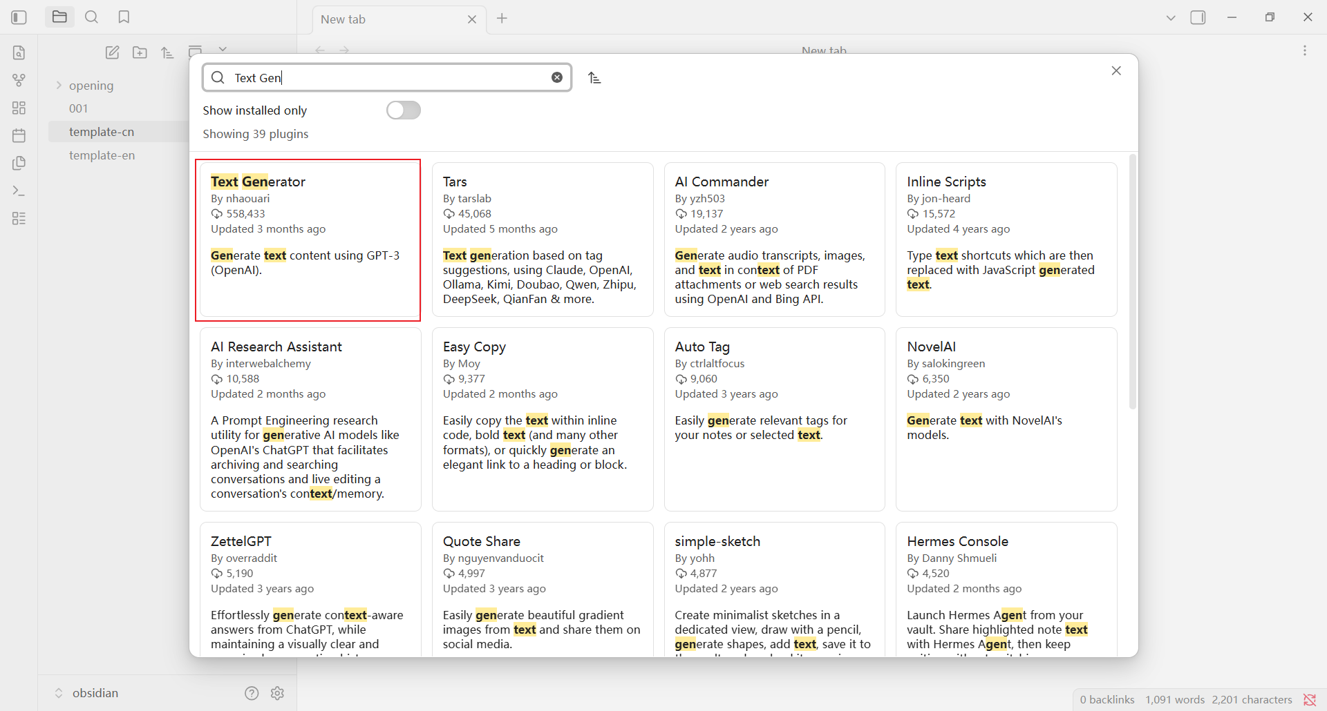Expand the 'opening' folder
The height and width of the screenshot is (711, 1327).
tap(59, 86)
